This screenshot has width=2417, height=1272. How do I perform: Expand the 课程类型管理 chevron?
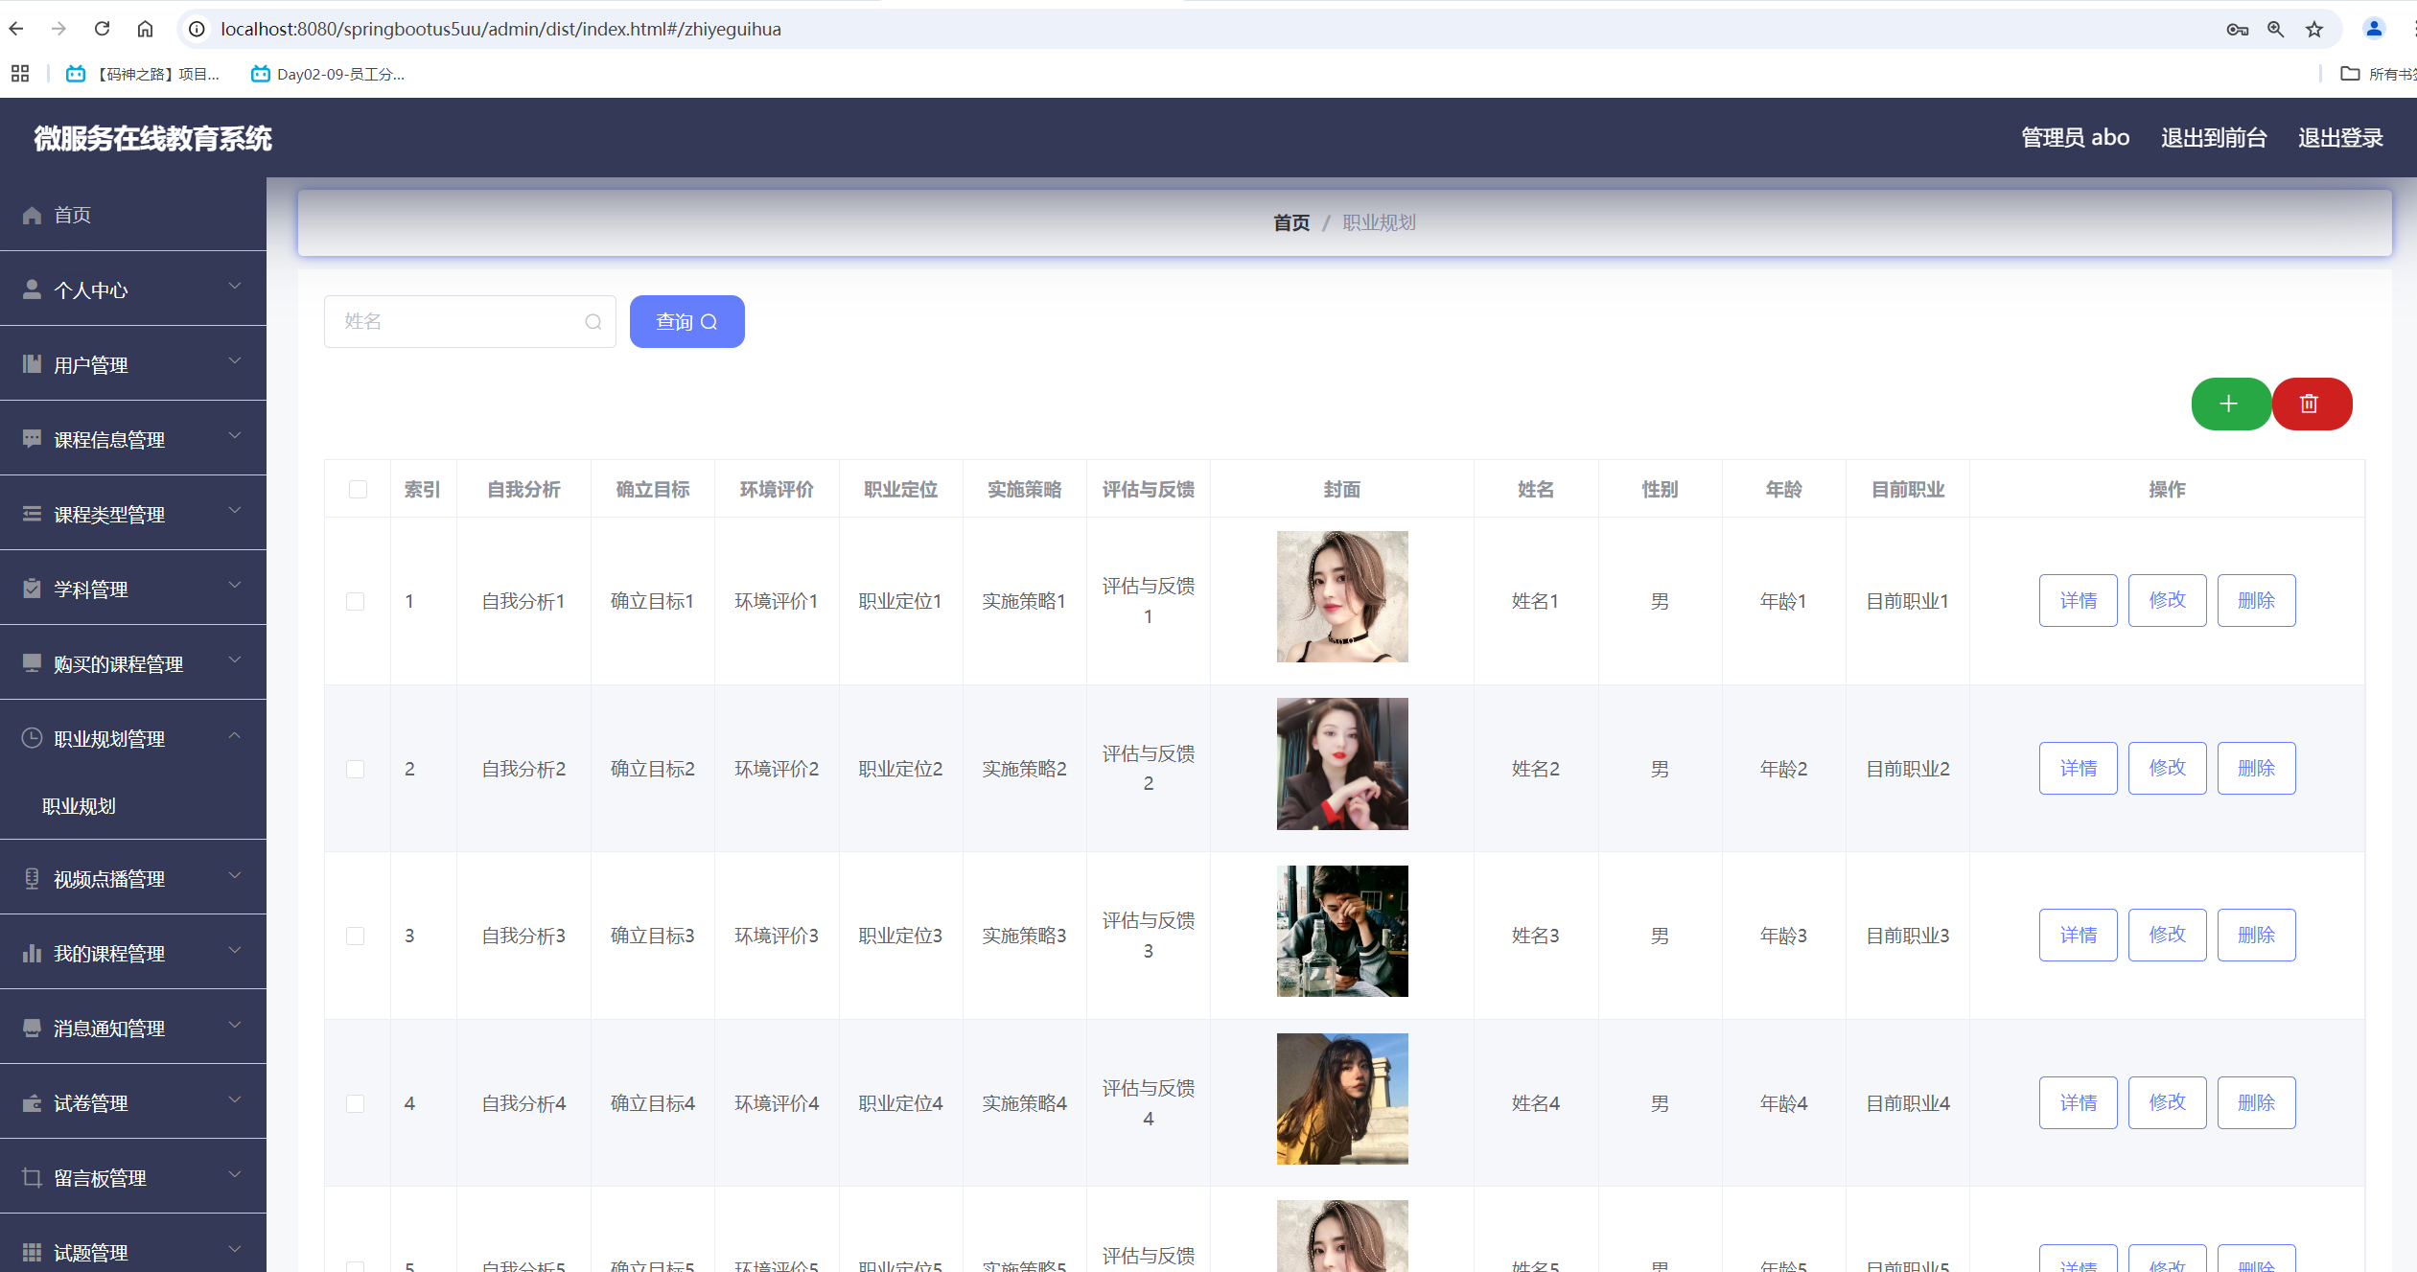click(235, 511)
